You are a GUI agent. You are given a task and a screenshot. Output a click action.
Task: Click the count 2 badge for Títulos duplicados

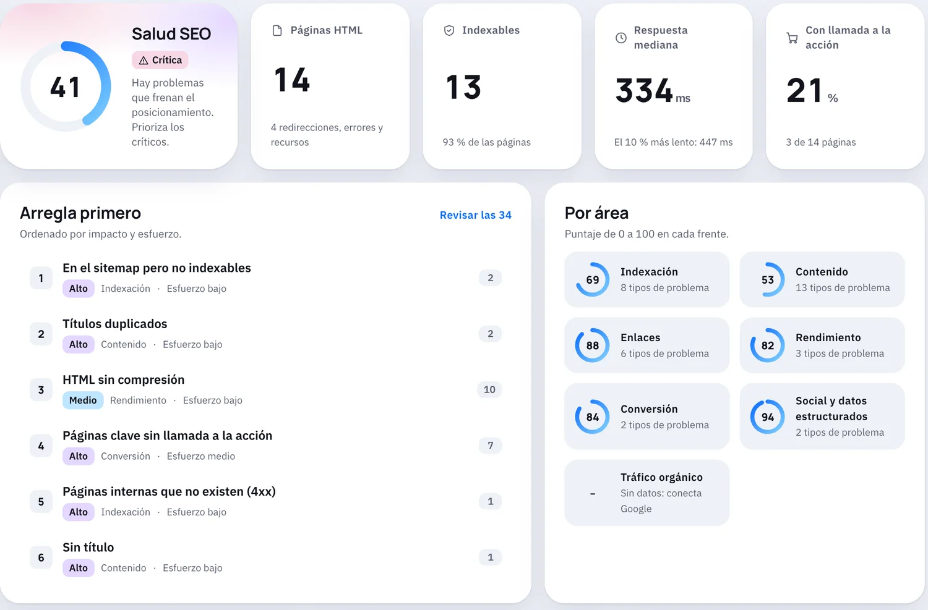(x=491, y=334)
